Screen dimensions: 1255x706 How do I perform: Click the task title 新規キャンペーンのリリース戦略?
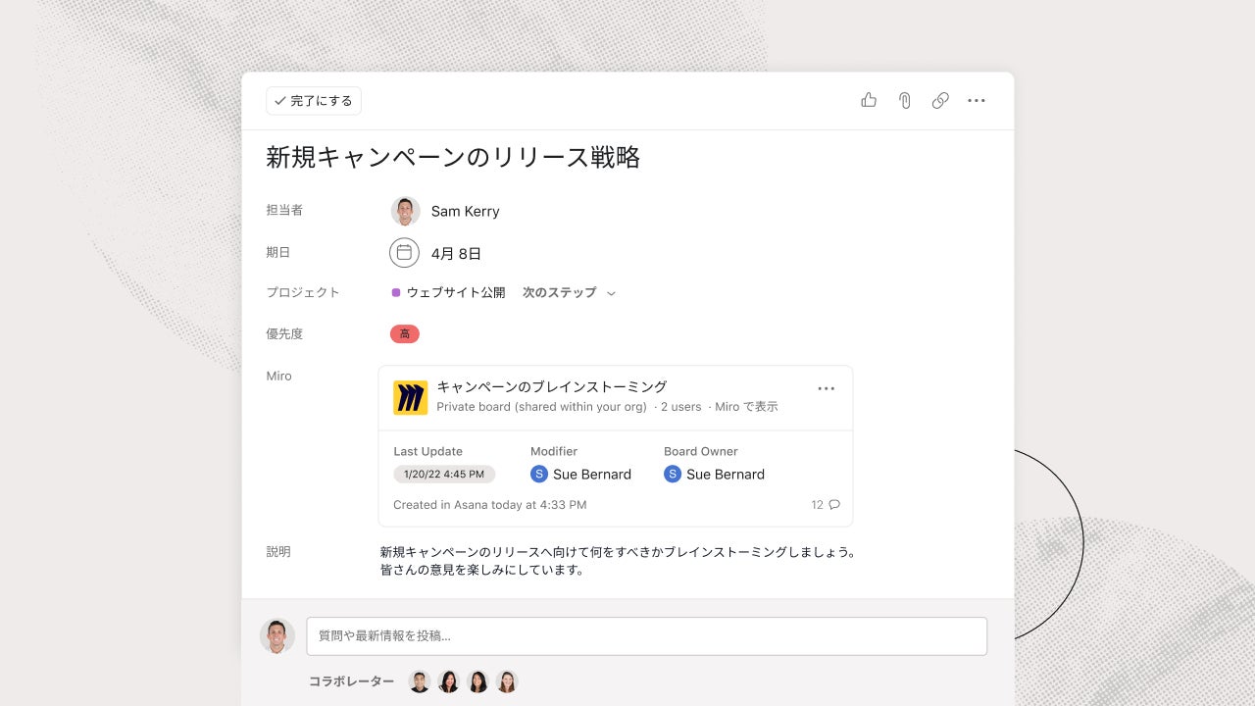[x=453, y=157]
